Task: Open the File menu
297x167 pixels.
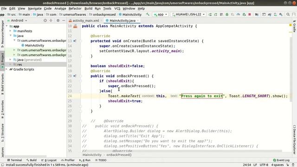Action: click(4, 8)
